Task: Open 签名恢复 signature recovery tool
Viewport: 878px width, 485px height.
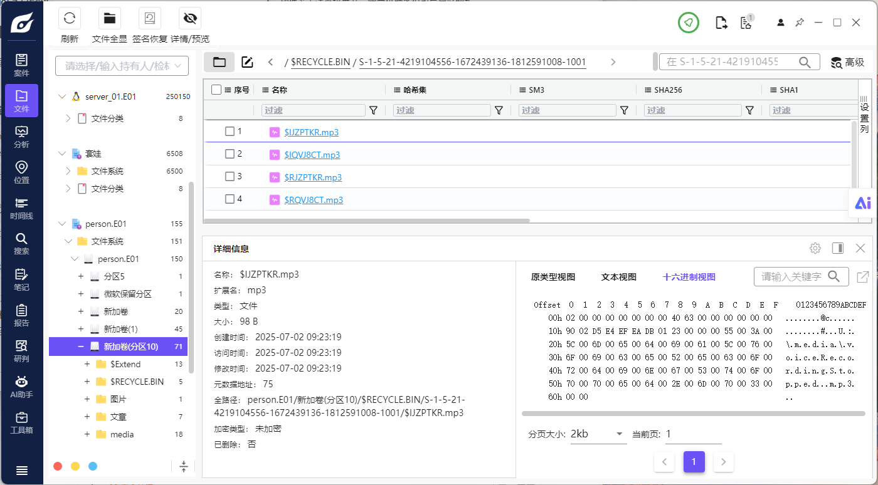Action: [x=150, y=18]
